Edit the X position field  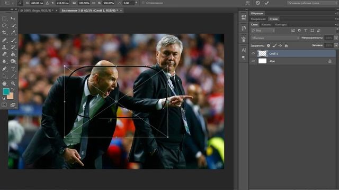[x=37, y=3]
